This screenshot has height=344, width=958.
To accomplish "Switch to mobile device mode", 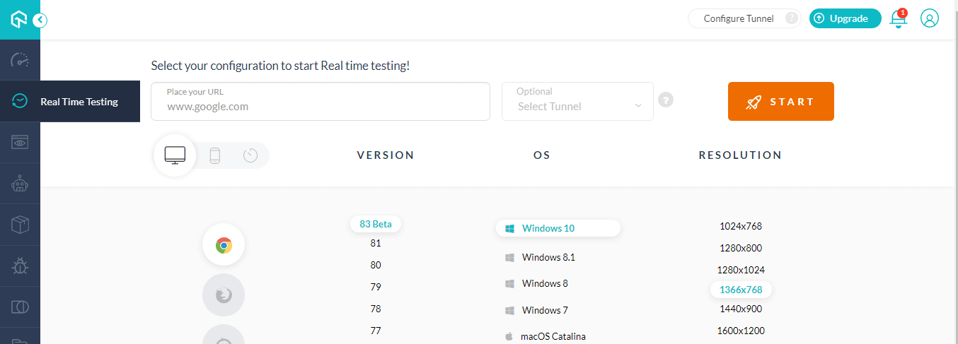I will (215, 155).
